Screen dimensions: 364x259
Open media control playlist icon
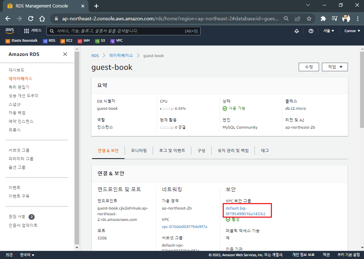[x=334, y=19]
